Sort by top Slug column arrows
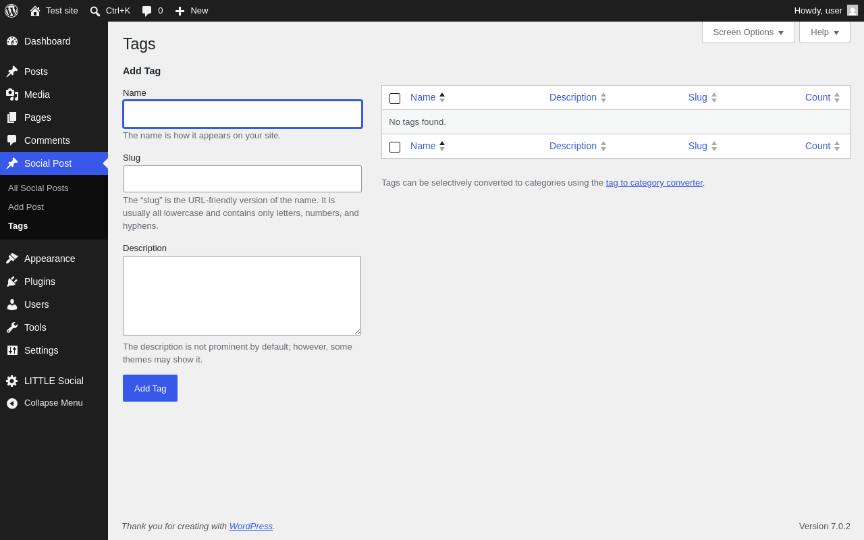Screen dimensions: 864x540 [714, 97]
